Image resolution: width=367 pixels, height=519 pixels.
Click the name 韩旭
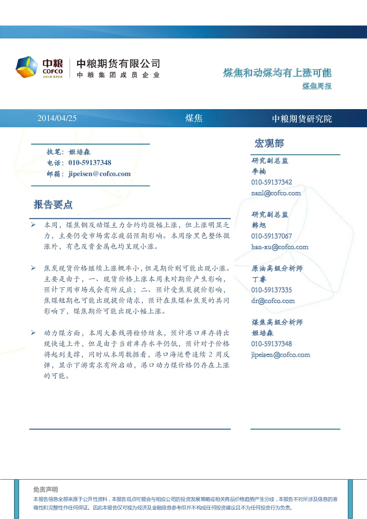tap(259, 225)
